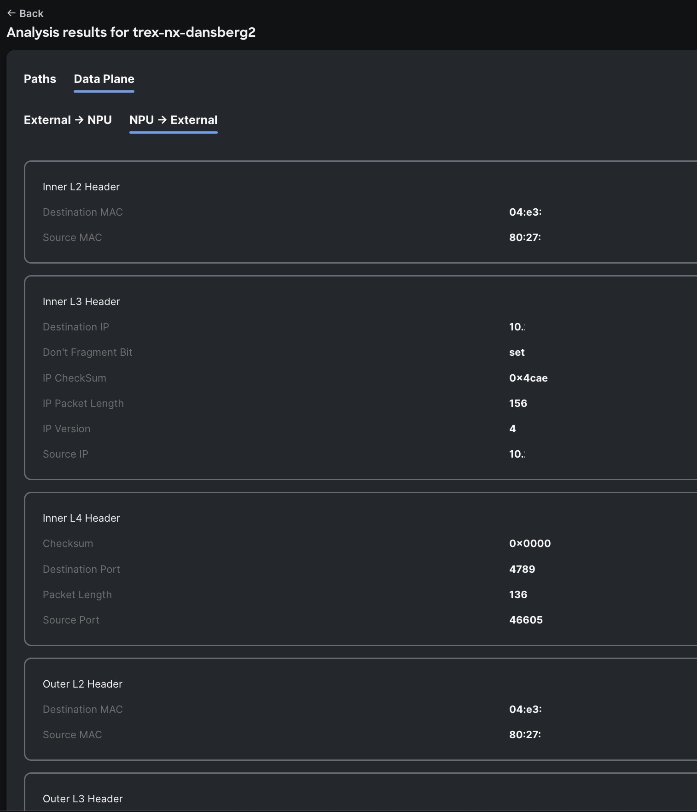Click the IP CheckSum value 0x4cae
697x812 pixels.
(528, 378)
